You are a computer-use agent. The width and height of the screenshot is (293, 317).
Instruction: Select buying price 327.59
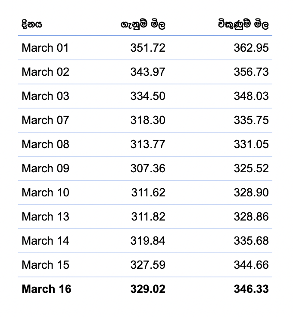[x=148, y=265]
